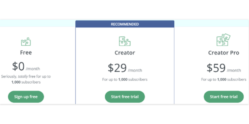Image resolution: width=249 pixels, height=124 pixels.
Task: Click the Free plan puzzle piece icon
Action: (x=26, y=42)
